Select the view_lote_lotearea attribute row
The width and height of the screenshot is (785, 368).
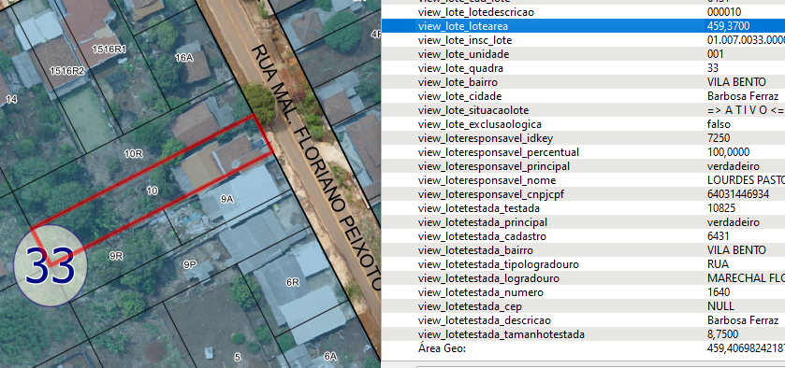pos(583,26)
